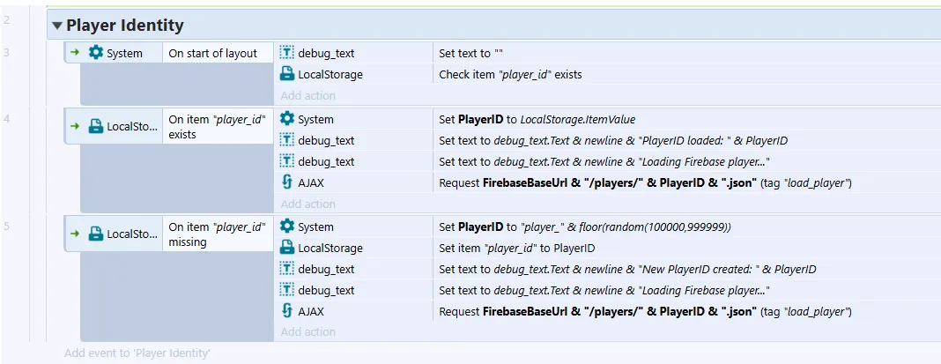Click System gear beside Set PlayerID to "player_"
Screen dimensions: 941x364
tap(287, 227)
